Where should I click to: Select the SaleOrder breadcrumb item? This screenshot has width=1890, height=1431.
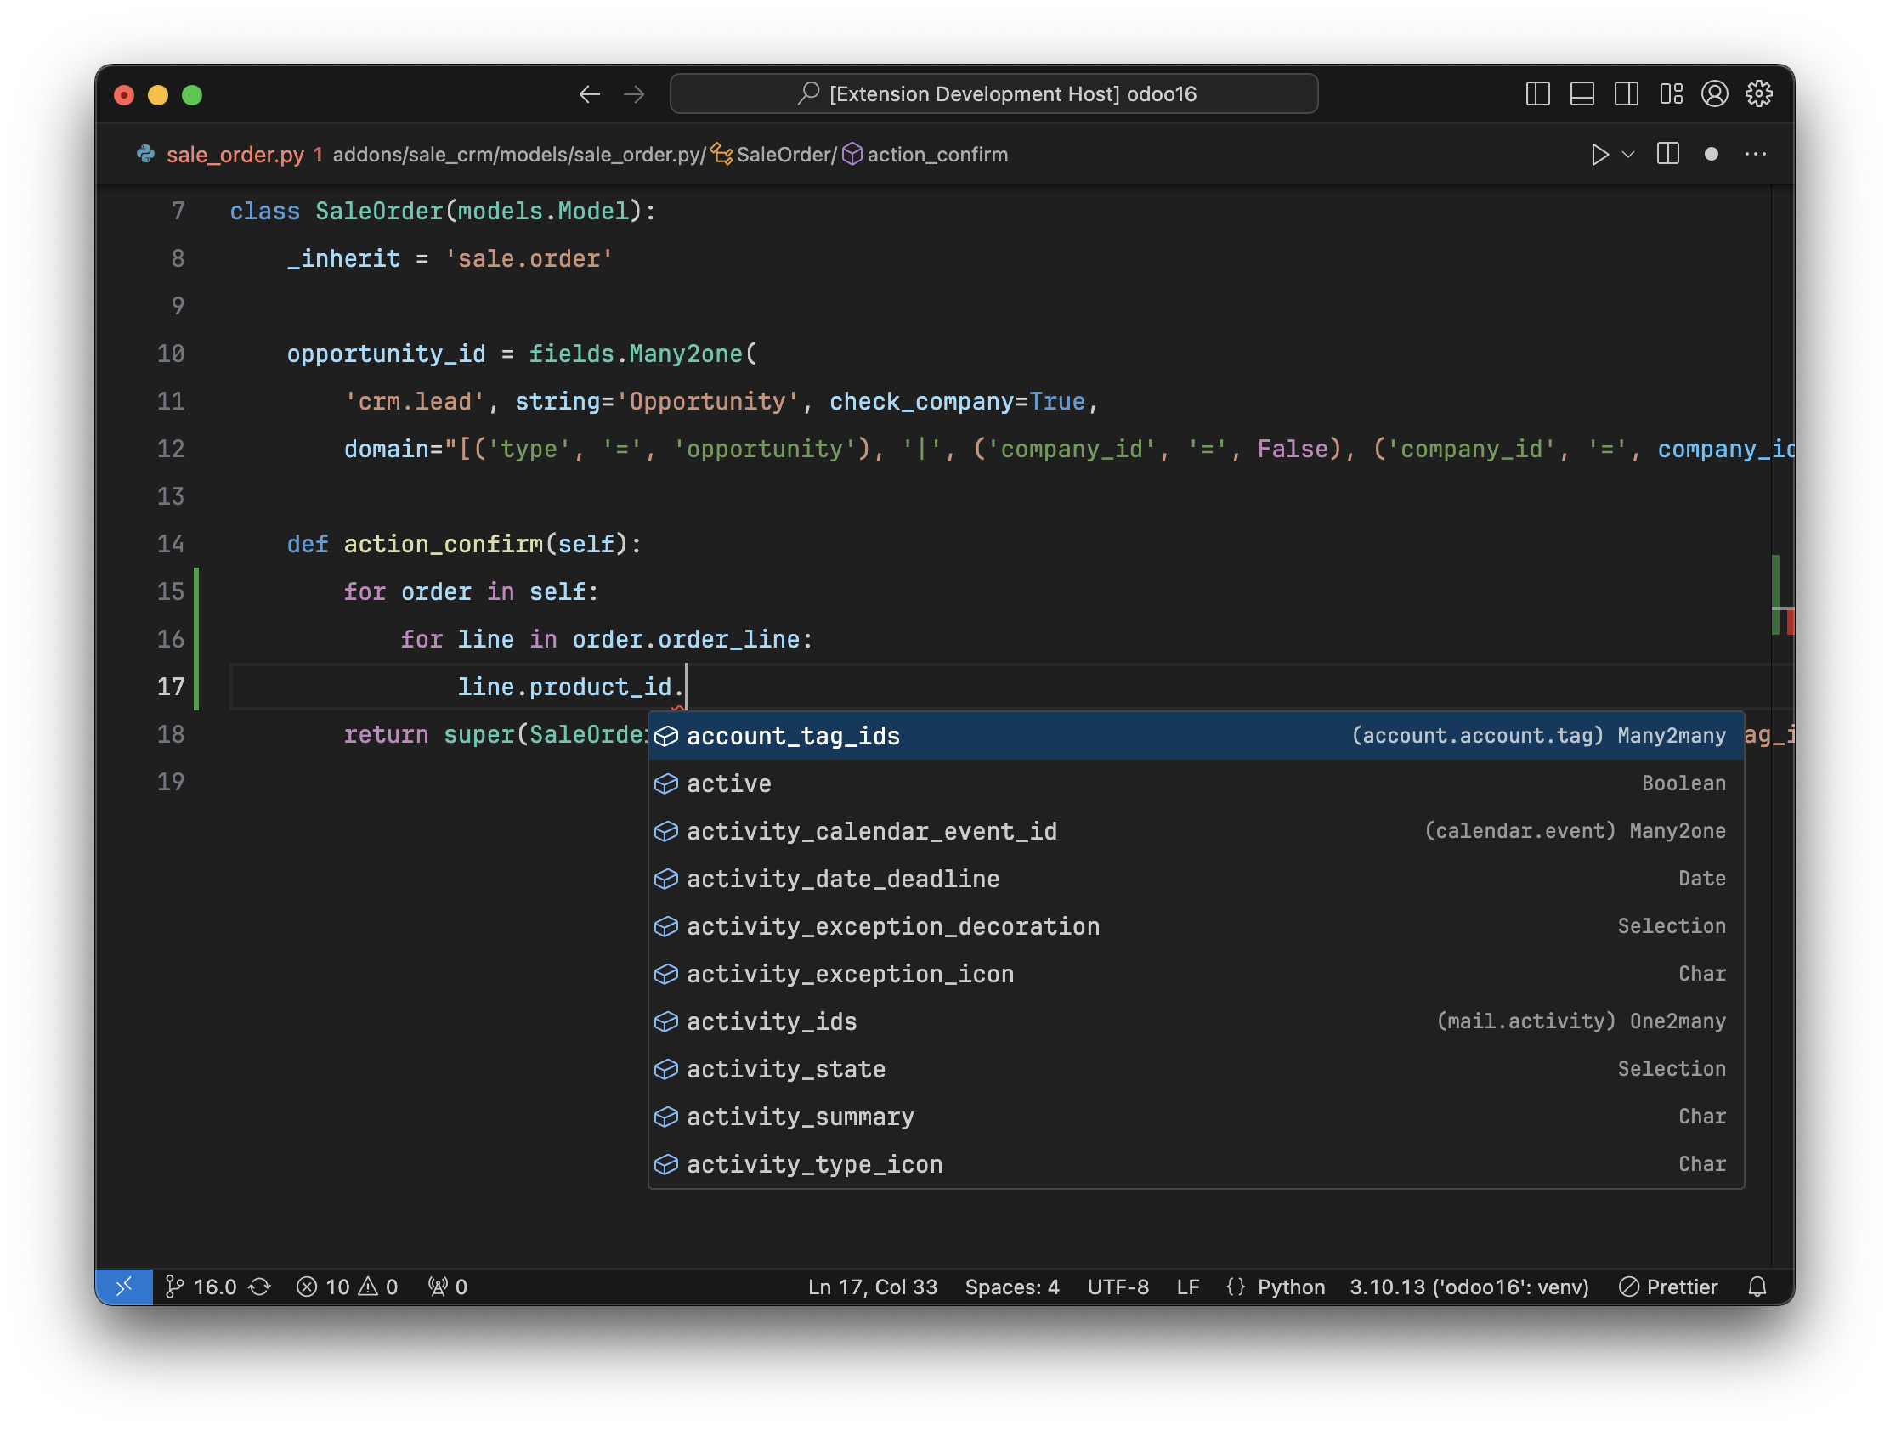coord(784,155)
